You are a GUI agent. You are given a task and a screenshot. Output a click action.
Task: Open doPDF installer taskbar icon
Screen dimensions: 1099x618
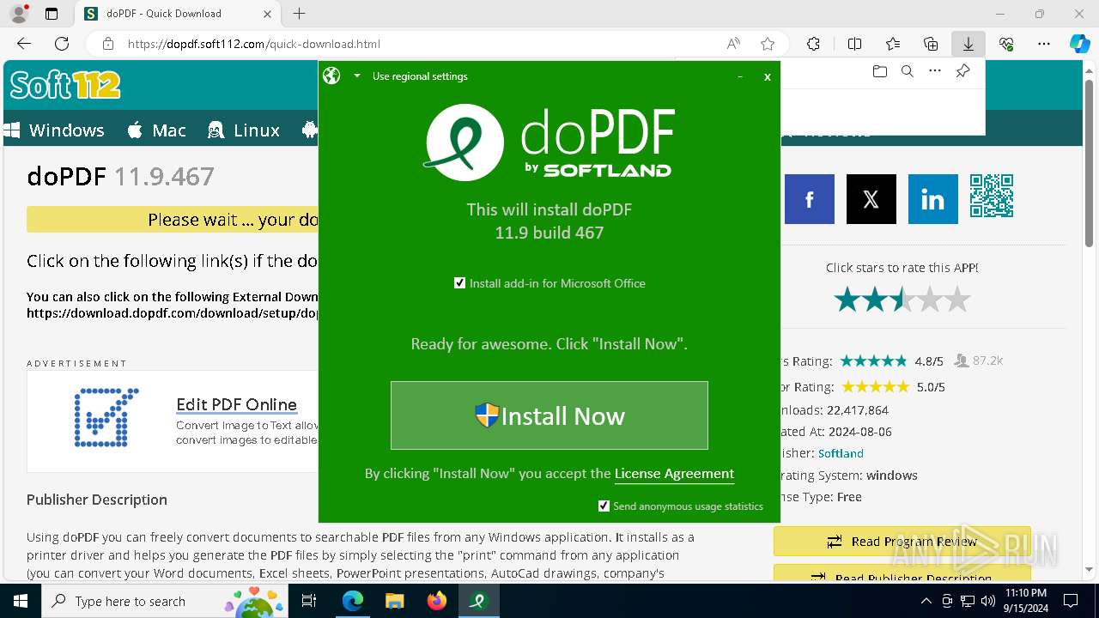(x=479, y=601)
